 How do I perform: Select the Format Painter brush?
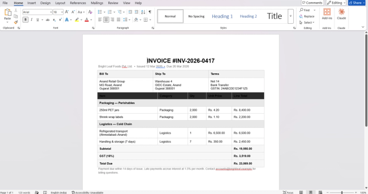click(x=16, y=22)
